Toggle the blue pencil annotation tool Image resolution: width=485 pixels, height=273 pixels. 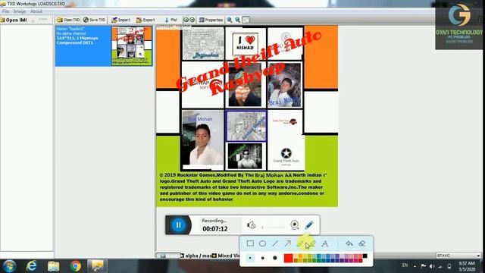309,225
